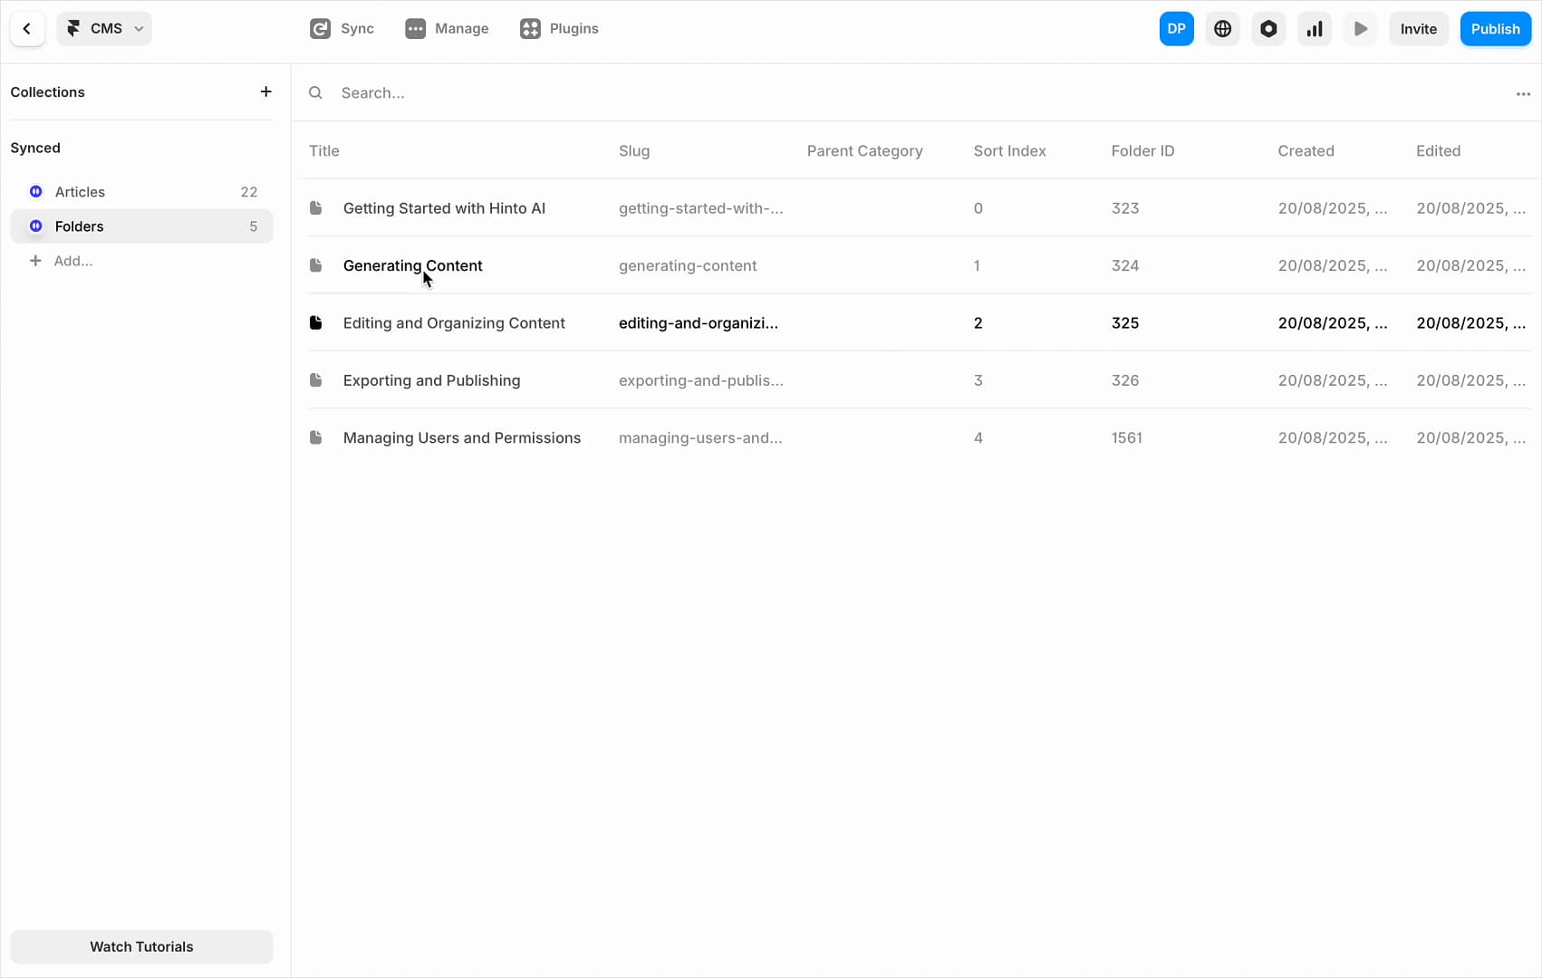
Task: Click the Sync icon in top bar
Action: [320, 29]
